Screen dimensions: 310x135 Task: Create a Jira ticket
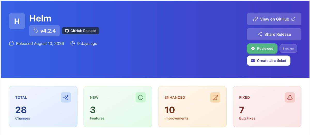click(269, 61)
